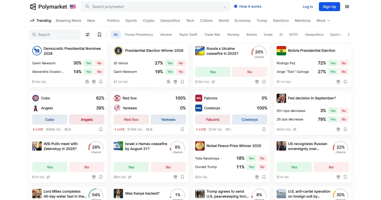Click rotate icon on Fed decision card
The image size is (381, 200).
[x=295, y=130]
